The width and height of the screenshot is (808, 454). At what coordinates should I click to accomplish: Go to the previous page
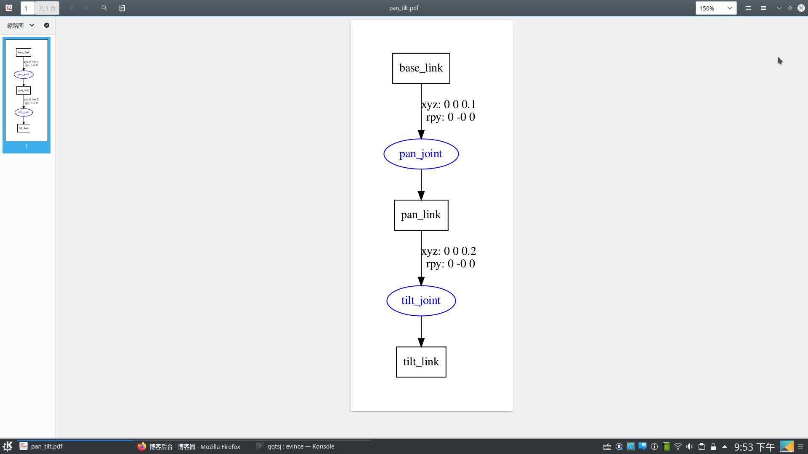(x=72, y=8)
